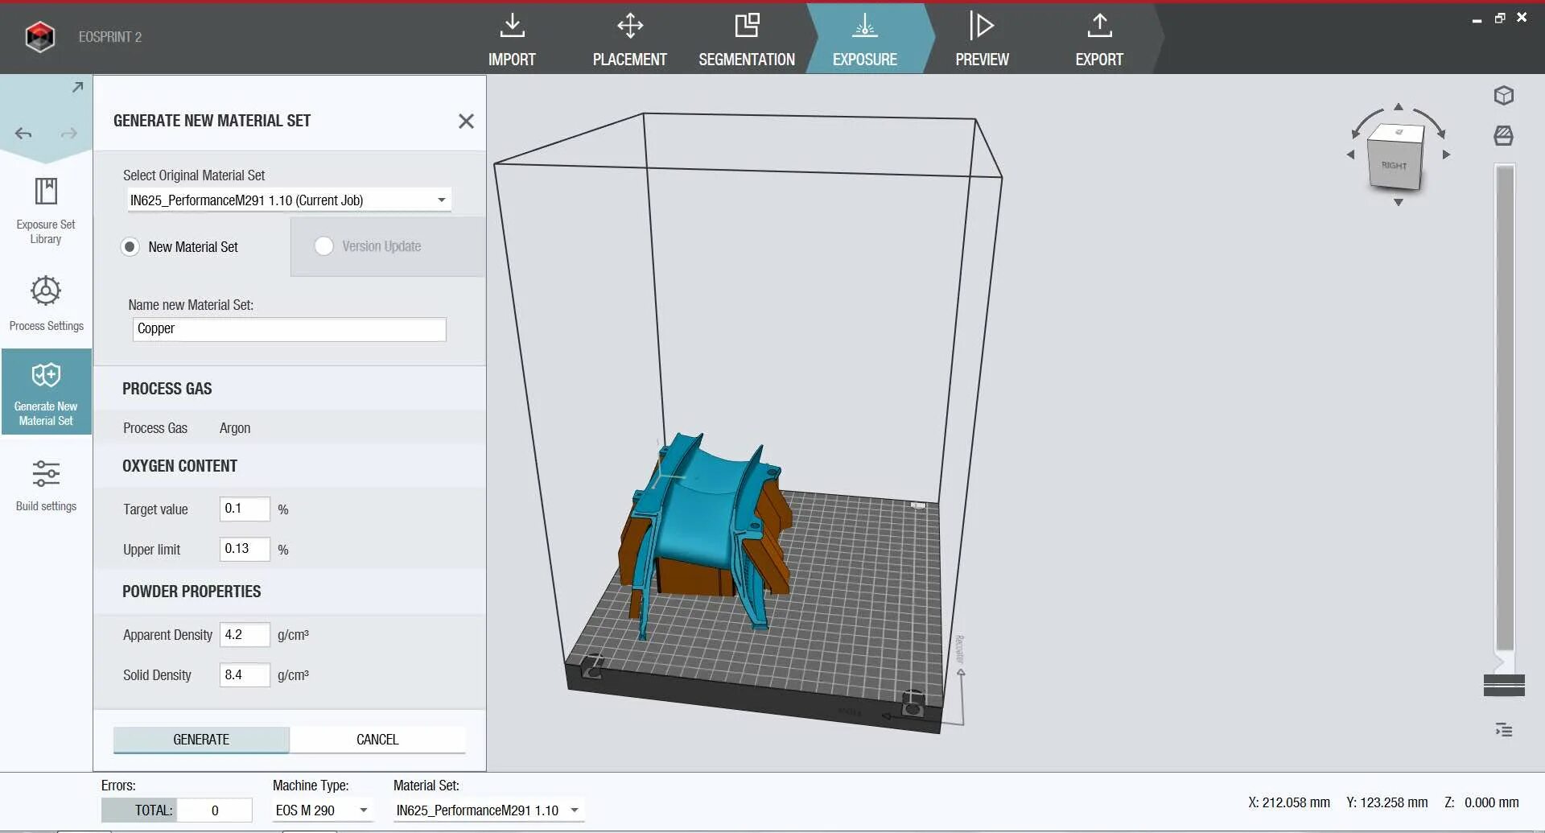The image size is (1545, 833).
Task: Click the RIGHT face of the navigation cube
Action: (1395, 166)
